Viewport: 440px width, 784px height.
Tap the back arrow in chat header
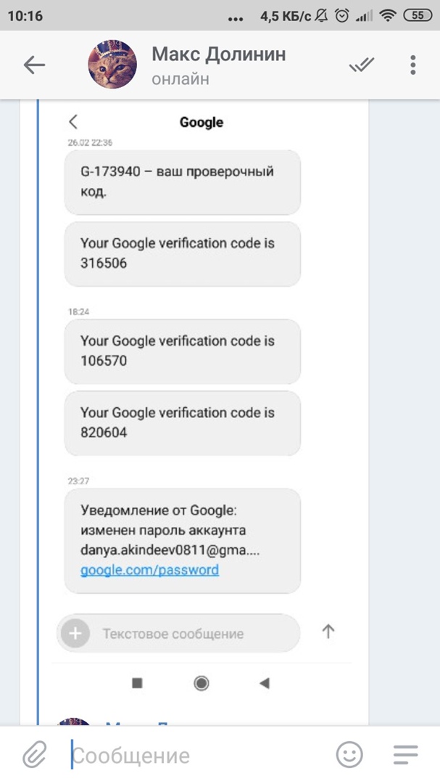[34, 65]
